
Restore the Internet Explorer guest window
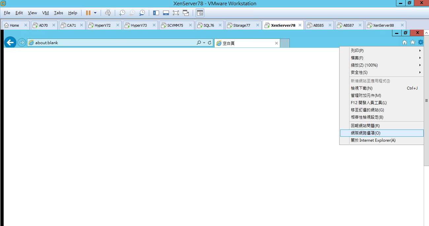pos(406,33)
